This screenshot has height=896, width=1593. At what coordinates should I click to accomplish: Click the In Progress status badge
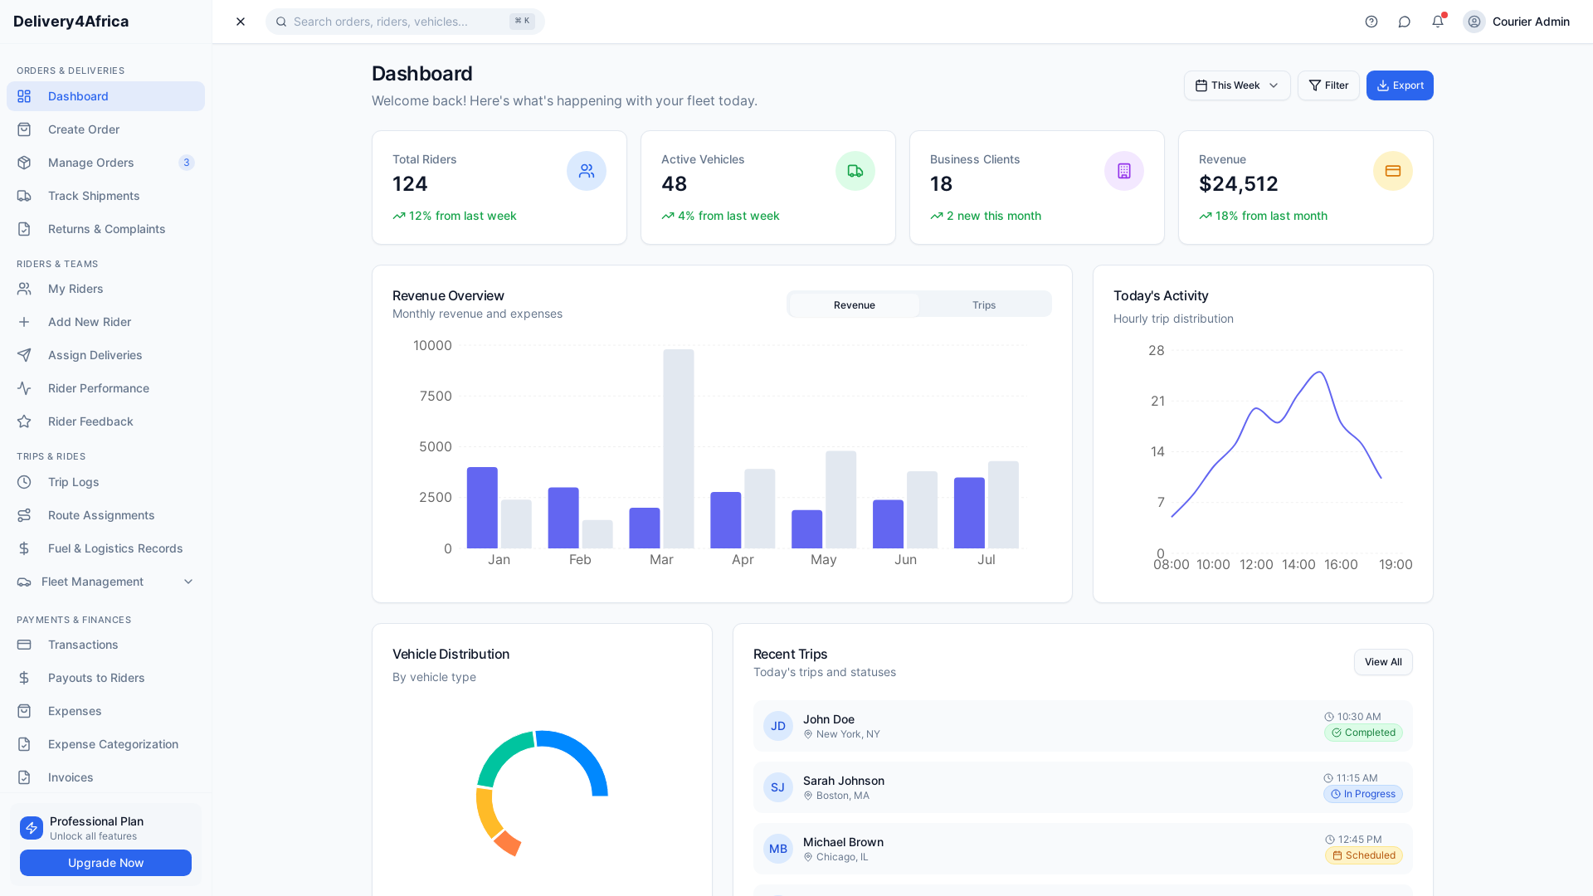click(1362, 794)
